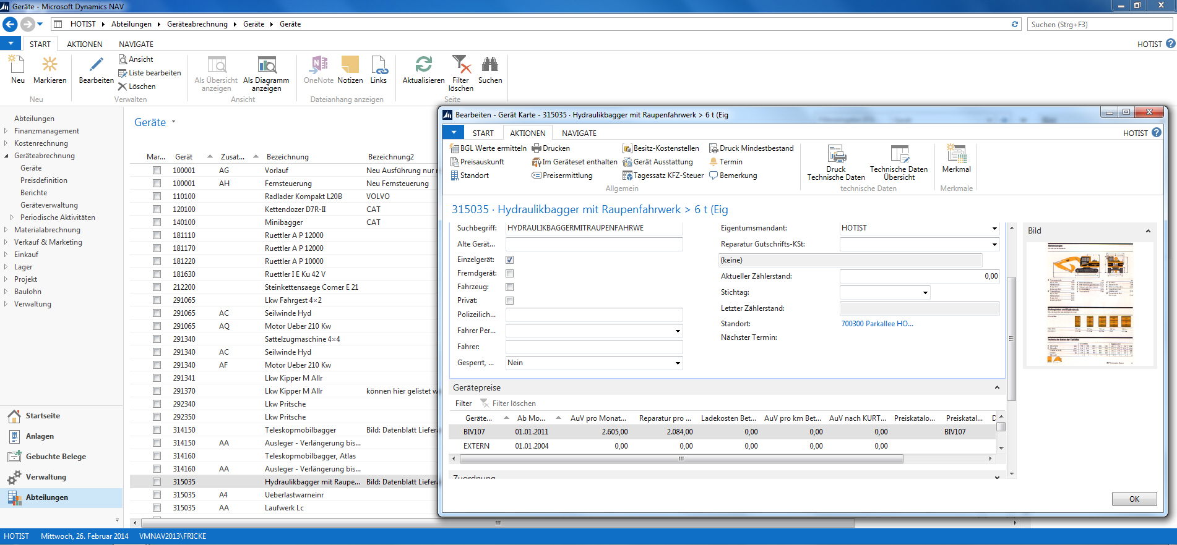Click the Neu (new) ribbon icon

[17, 69]
